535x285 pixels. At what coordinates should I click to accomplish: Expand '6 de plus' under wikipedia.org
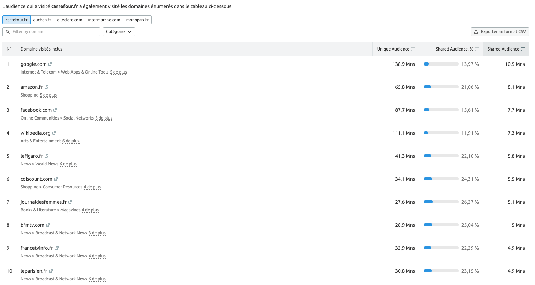(x=71, y=141)
